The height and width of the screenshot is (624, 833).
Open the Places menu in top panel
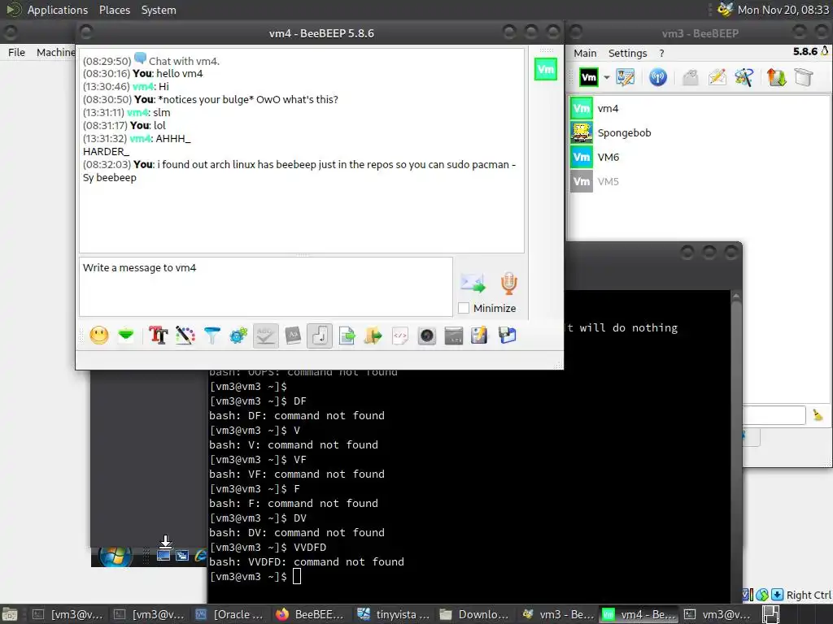(114, 10)
